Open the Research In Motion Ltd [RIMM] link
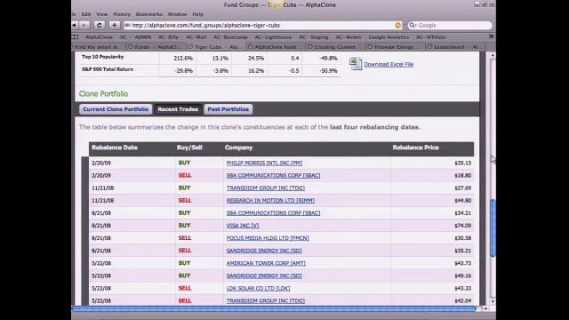This screenshot has width=569, height=320. point(270,201)
